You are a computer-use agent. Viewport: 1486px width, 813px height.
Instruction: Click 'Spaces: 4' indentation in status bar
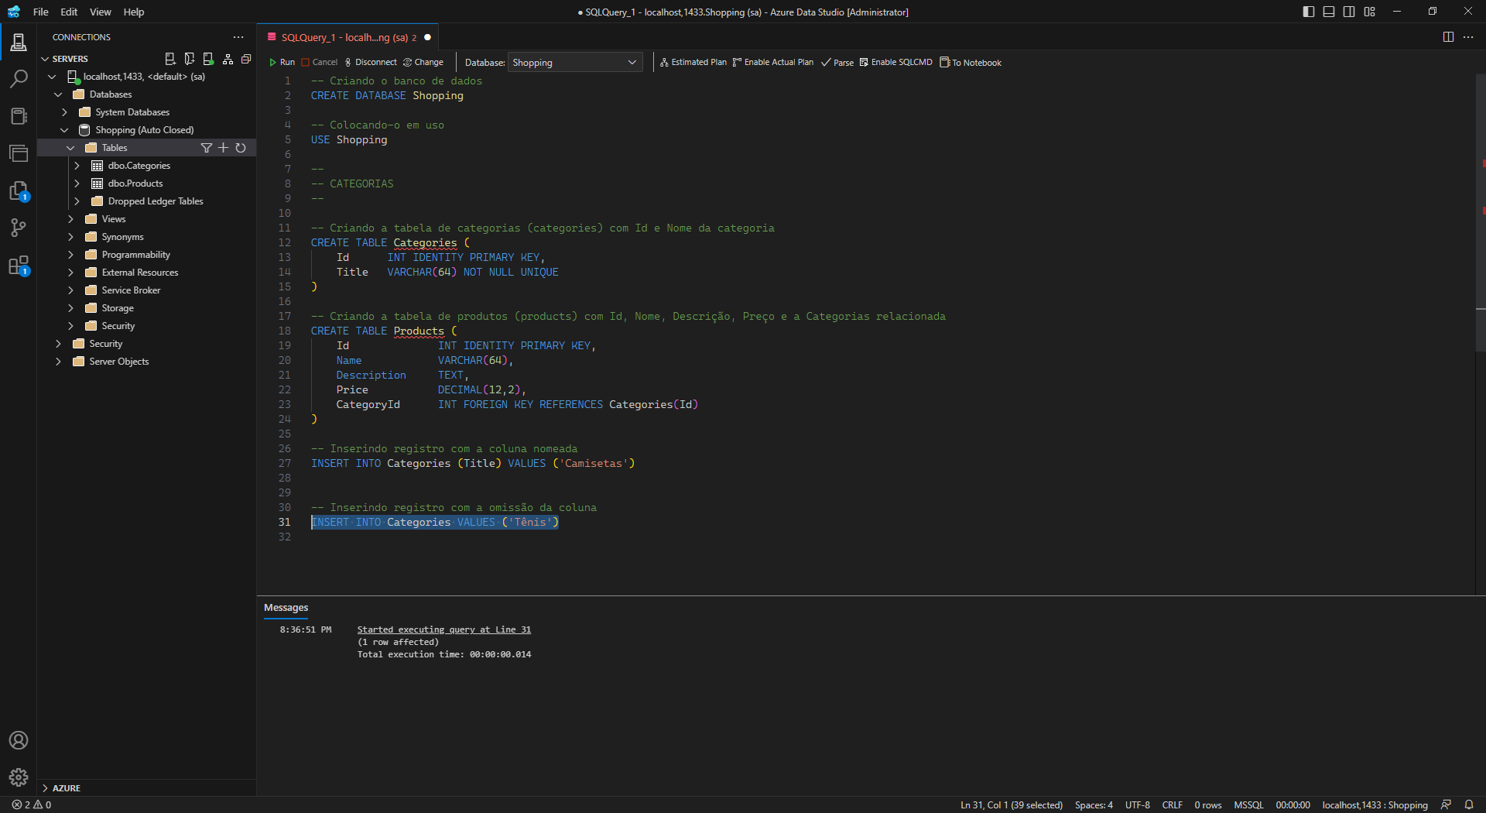pos(1094,805)
